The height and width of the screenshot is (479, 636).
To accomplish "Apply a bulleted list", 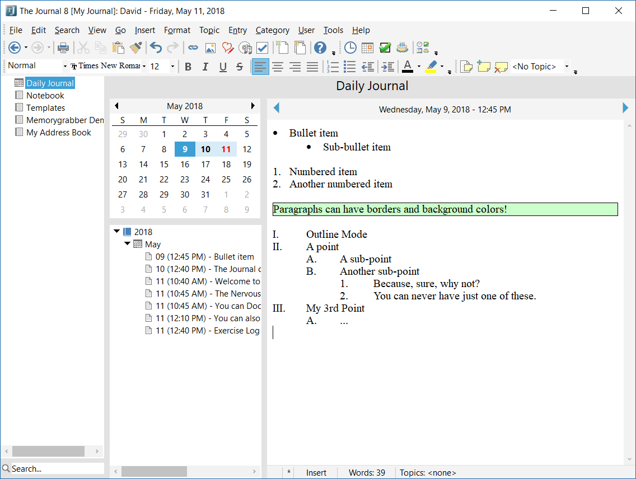I will tap(350, 67).
